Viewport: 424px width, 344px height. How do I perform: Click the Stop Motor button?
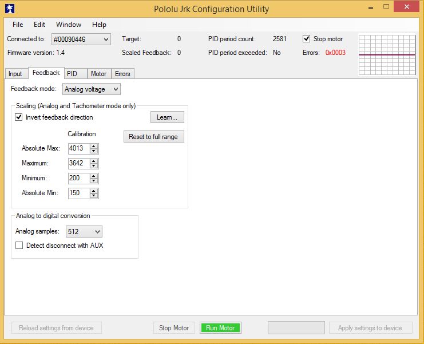(x=174, y=328)
